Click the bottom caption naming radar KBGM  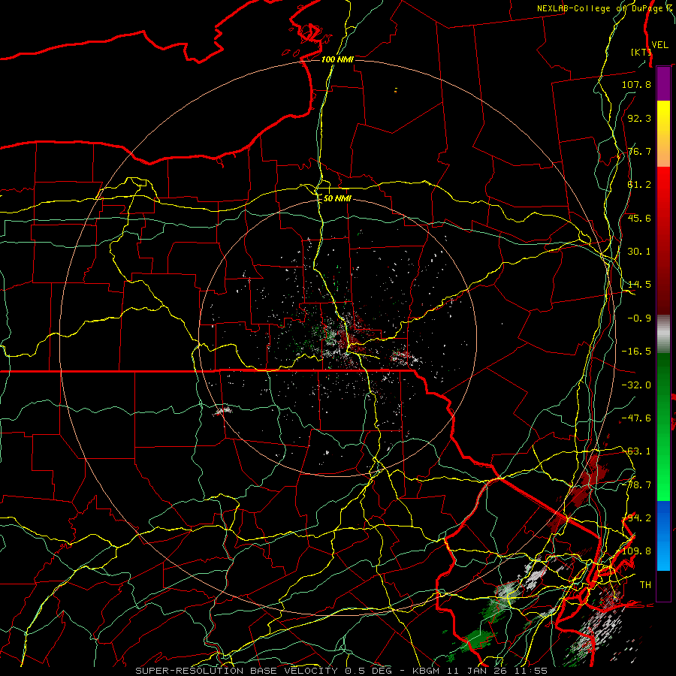point(342,671)
